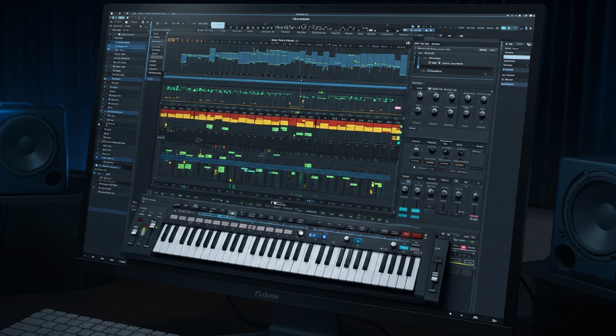Click the leftmost red button above the piano keys
Screen dimensions: 616x336
tap(406, 234)
